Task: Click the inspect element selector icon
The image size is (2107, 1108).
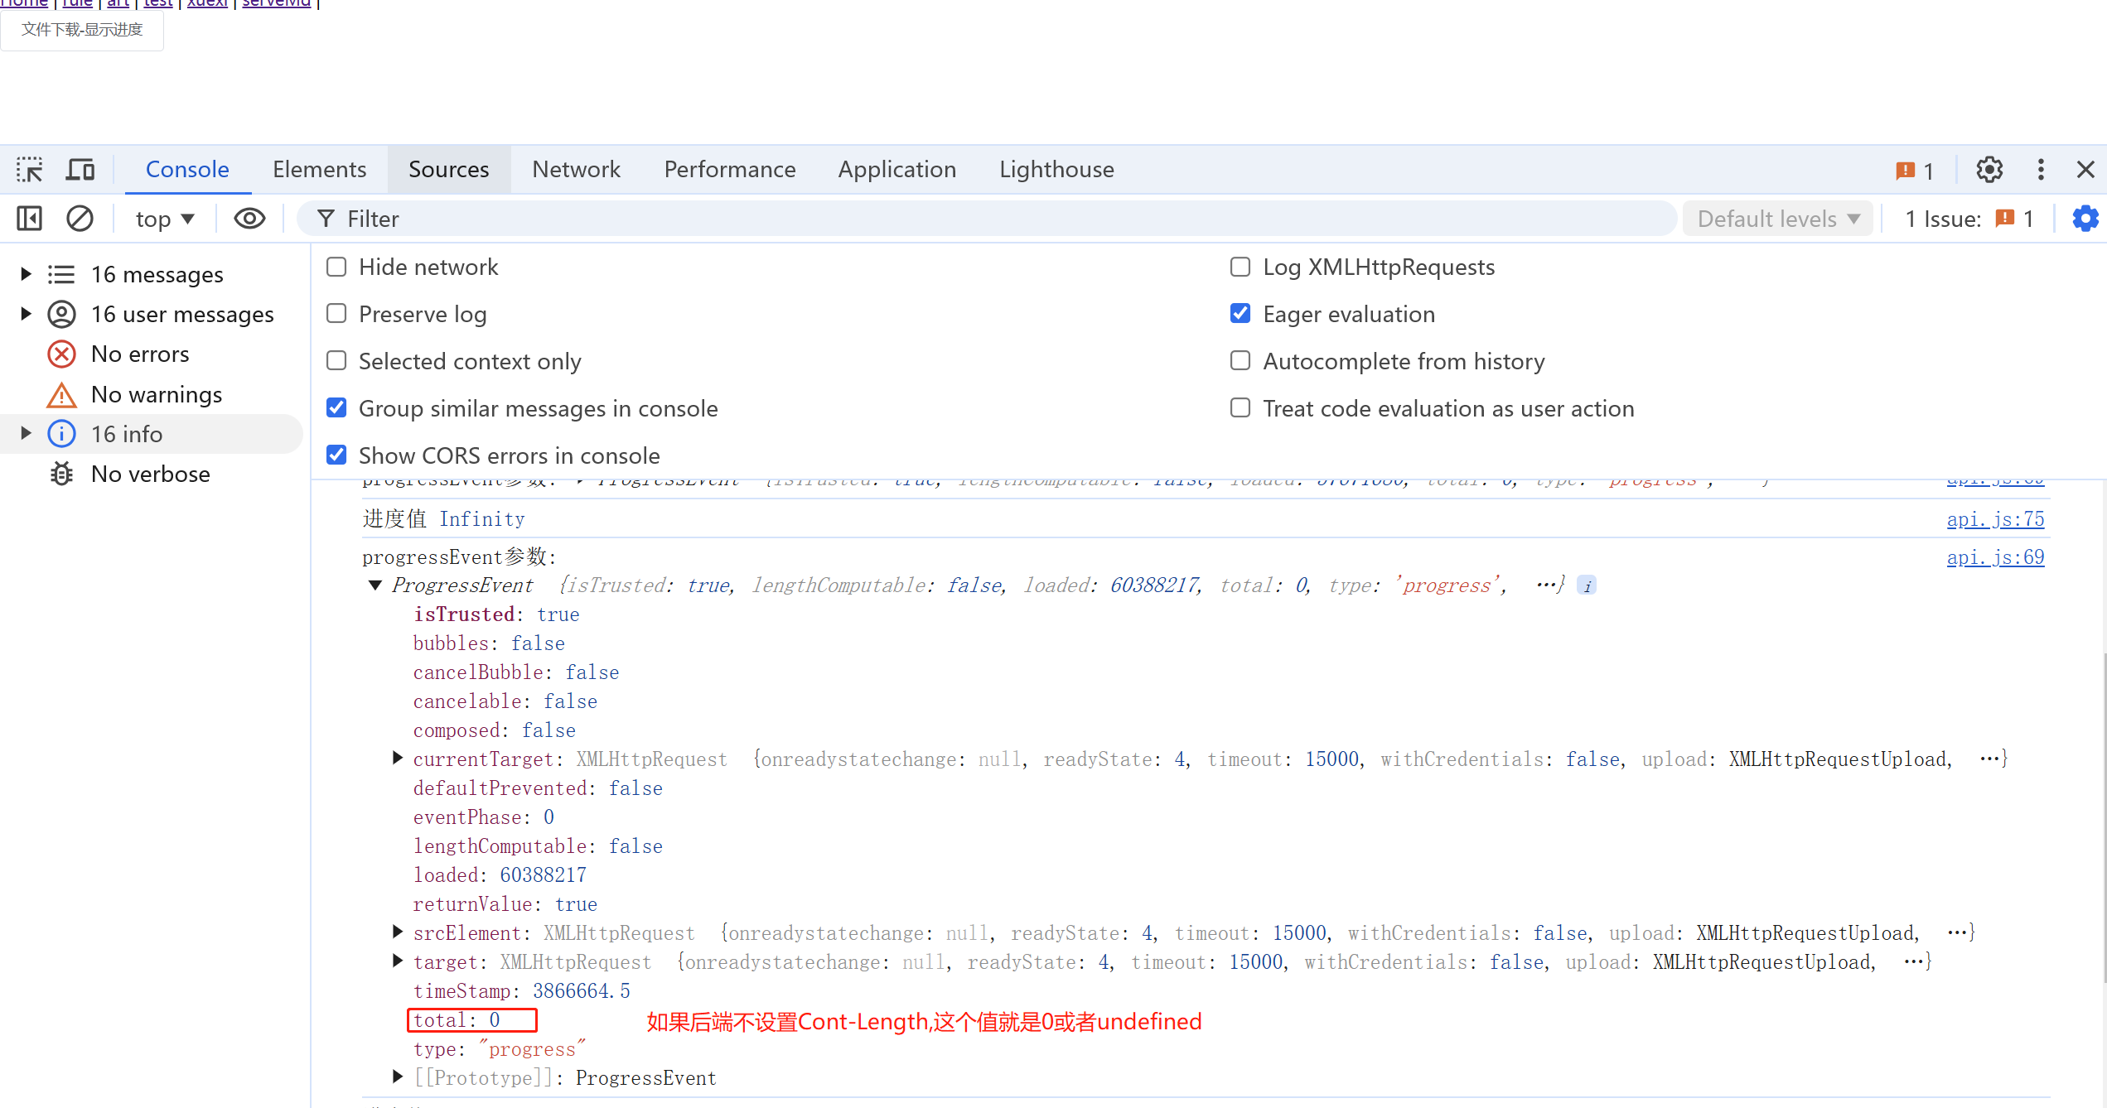Action: [30, 170]
